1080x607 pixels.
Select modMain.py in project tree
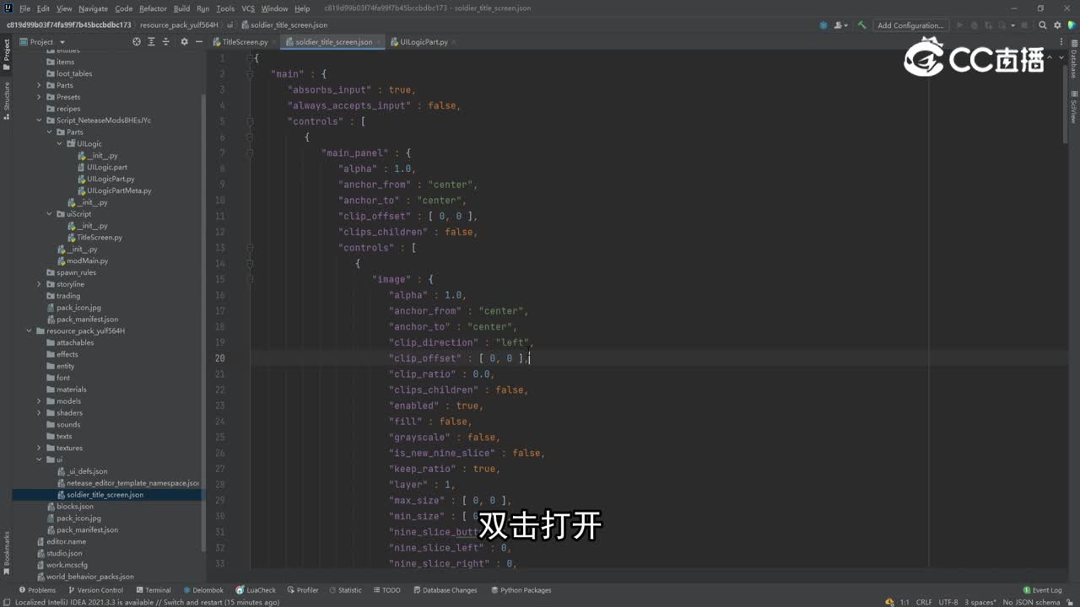click(87, 261)
